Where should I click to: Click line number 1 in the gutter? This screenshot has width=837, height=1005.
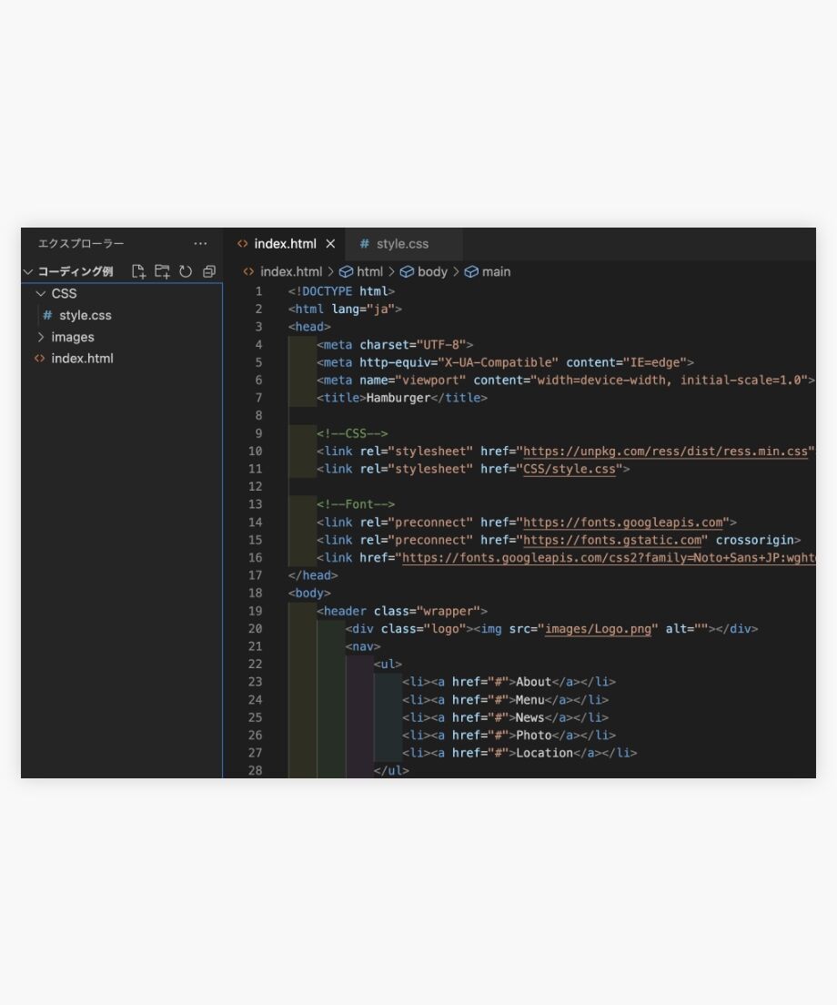pos(258,291)
